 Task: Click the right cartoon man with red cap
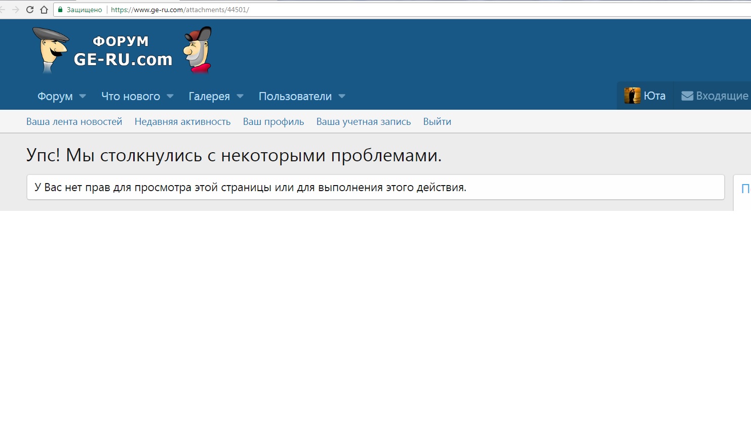[198, 50]
